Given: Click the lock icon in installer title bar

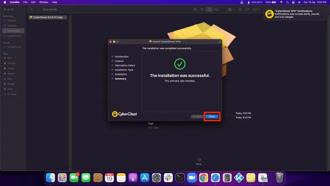Looking at the screenshot, I should 220,42.
